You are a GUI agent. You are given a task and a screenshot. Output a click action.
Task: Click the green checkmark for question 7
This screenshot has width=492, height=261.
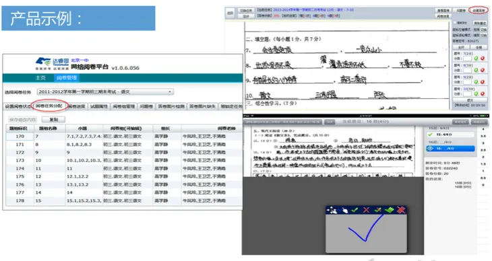(476, 59)
